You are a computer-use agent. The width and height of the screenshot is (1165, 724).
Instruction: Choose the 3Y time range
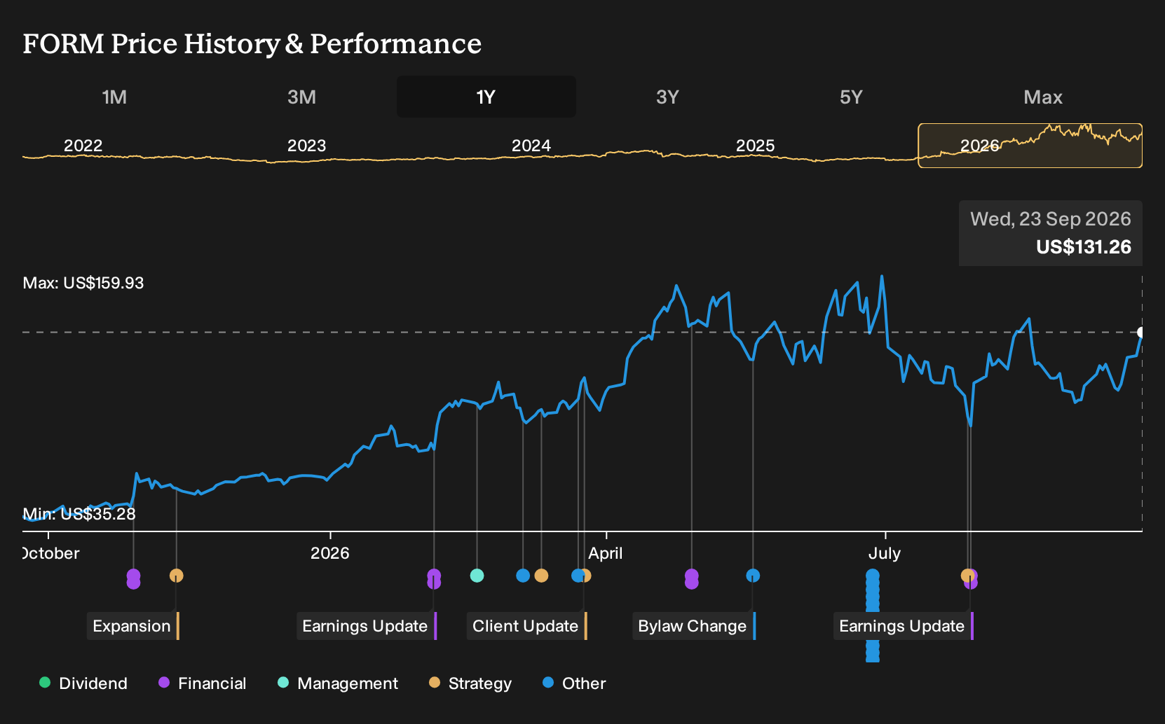tap(667, 97)
